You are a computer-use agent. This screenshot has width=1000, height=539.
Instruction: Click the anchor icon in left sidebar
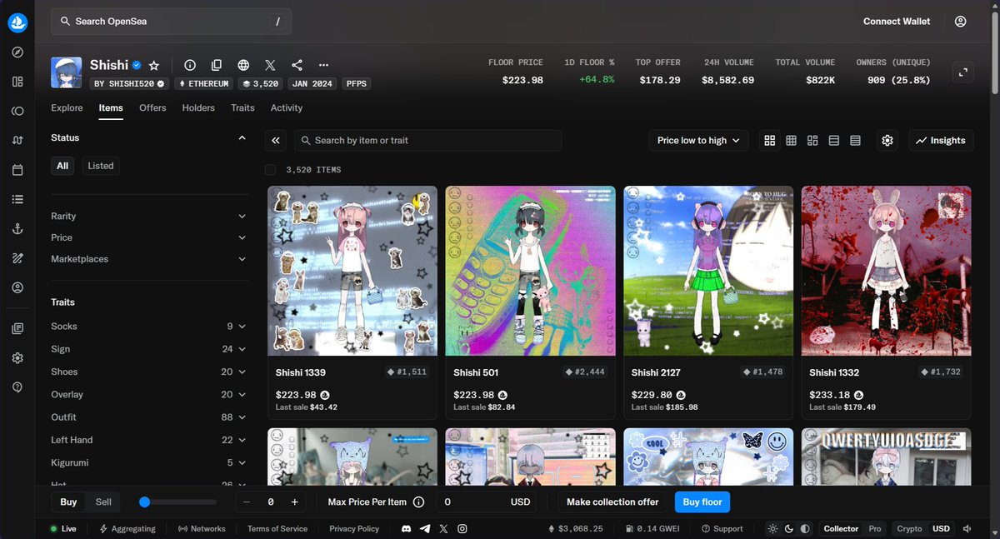tap(17, 228)
